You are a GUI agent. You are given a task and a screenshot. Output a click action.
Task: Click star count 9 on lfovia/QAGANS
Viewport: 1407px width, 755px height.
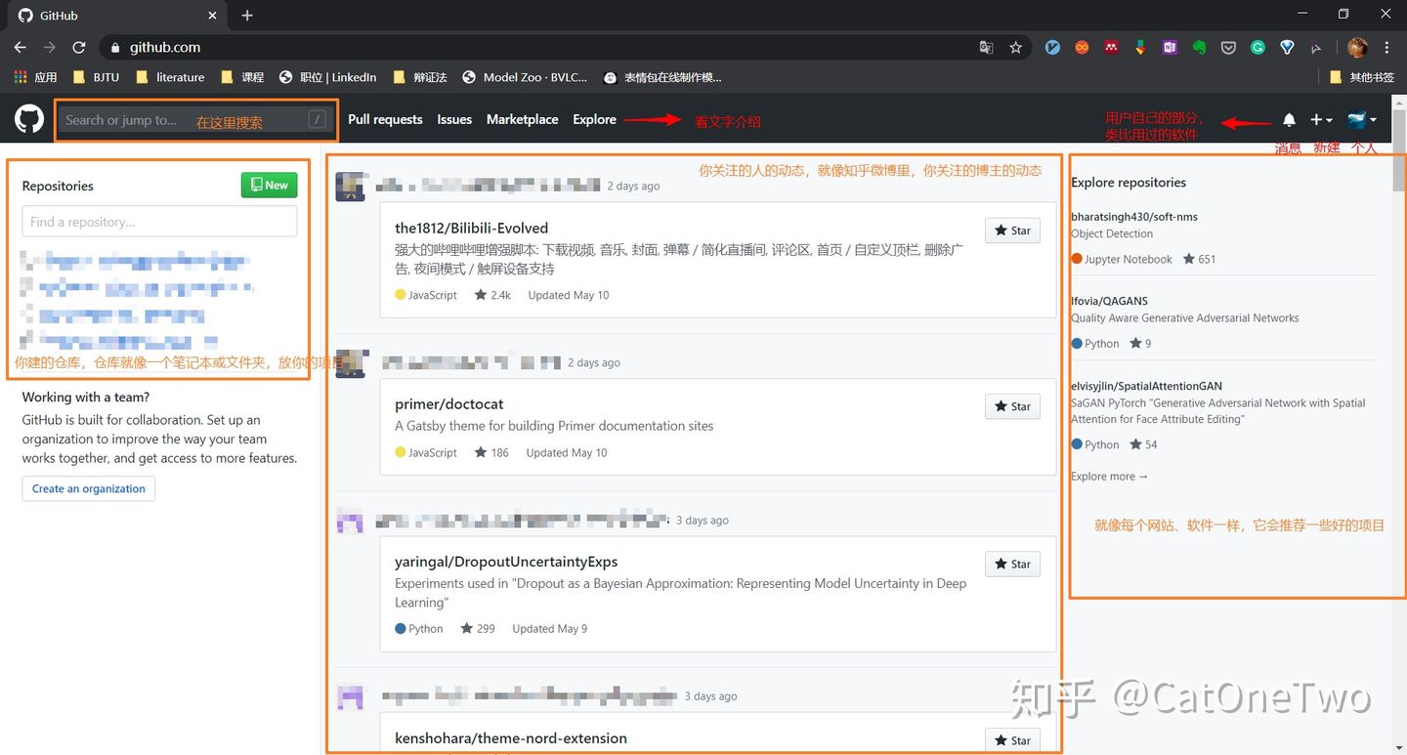(x=1140, y=343)
